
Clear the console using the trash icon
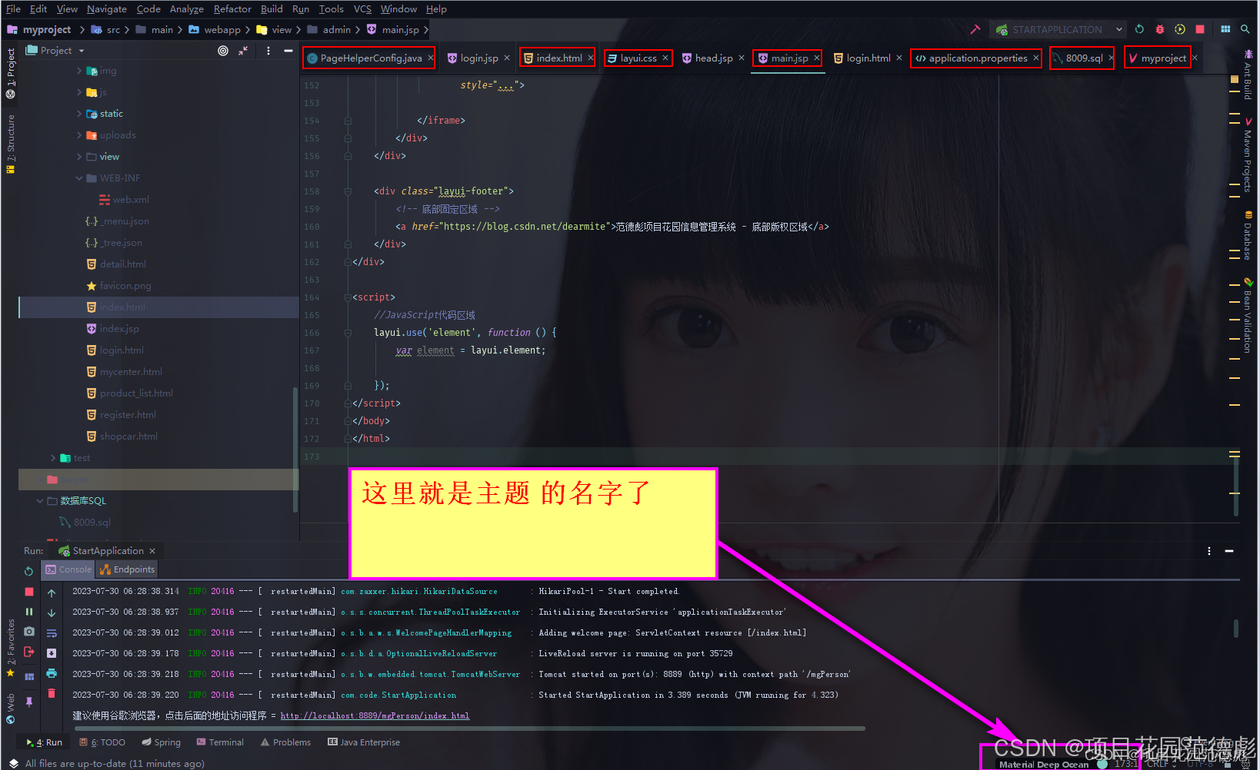click(x=52, y=694)
